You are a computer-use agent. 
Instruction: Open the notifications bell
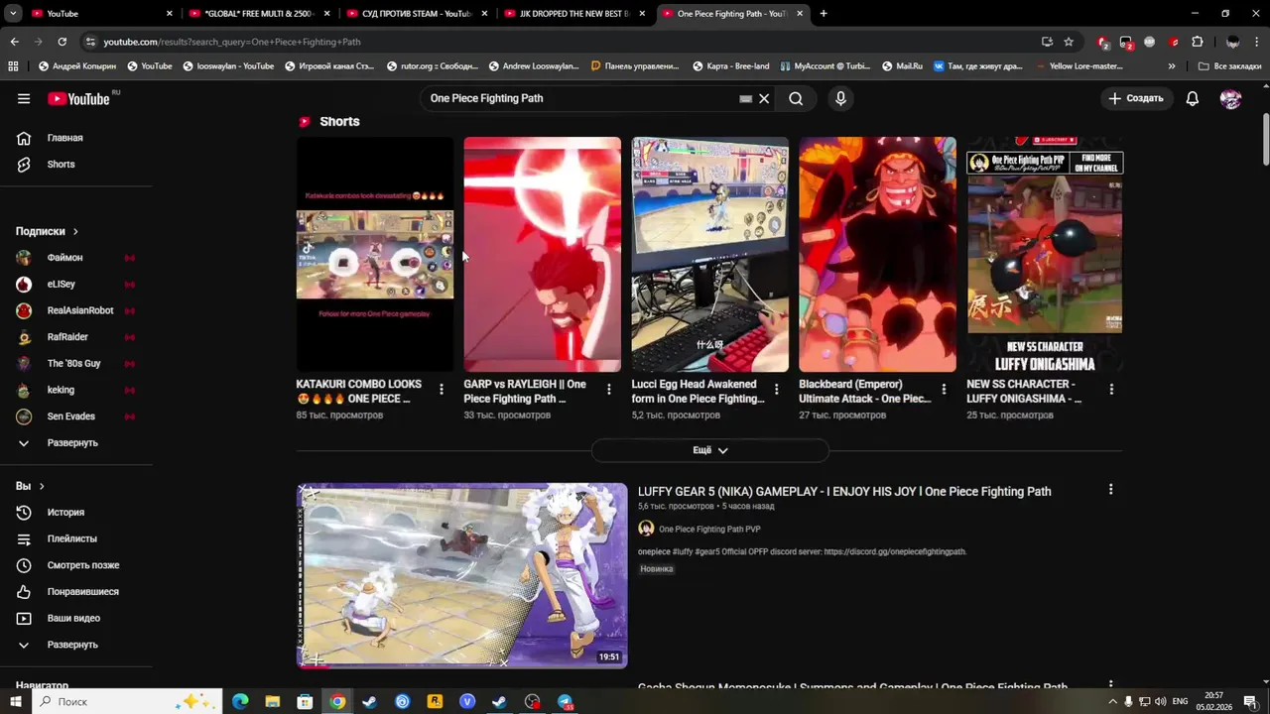1193,98
